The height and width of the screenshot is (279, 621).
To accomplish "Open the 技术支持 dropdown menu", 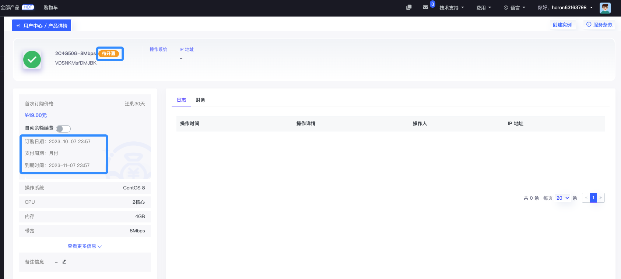I will coord(452,8).
